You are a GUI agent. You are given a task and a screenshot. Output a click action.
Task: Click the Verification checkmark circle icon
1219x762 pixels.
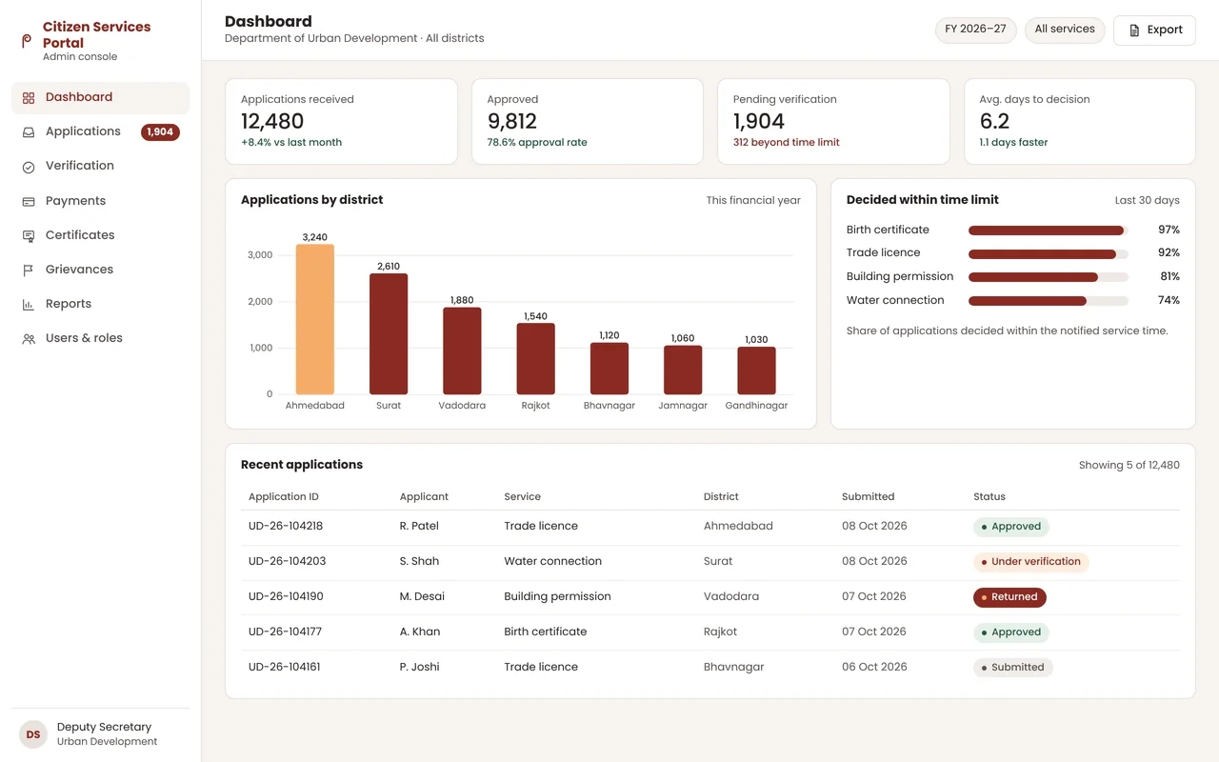pyautogui.click(x=29, y=167)
